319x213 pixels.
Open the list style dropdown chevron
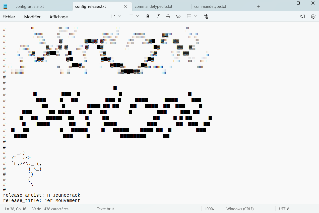pos(137,16)
